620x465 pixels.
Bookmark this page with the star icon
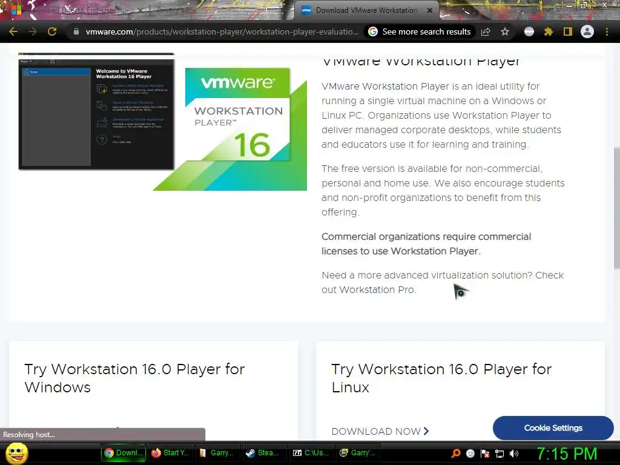coord(505,31)
